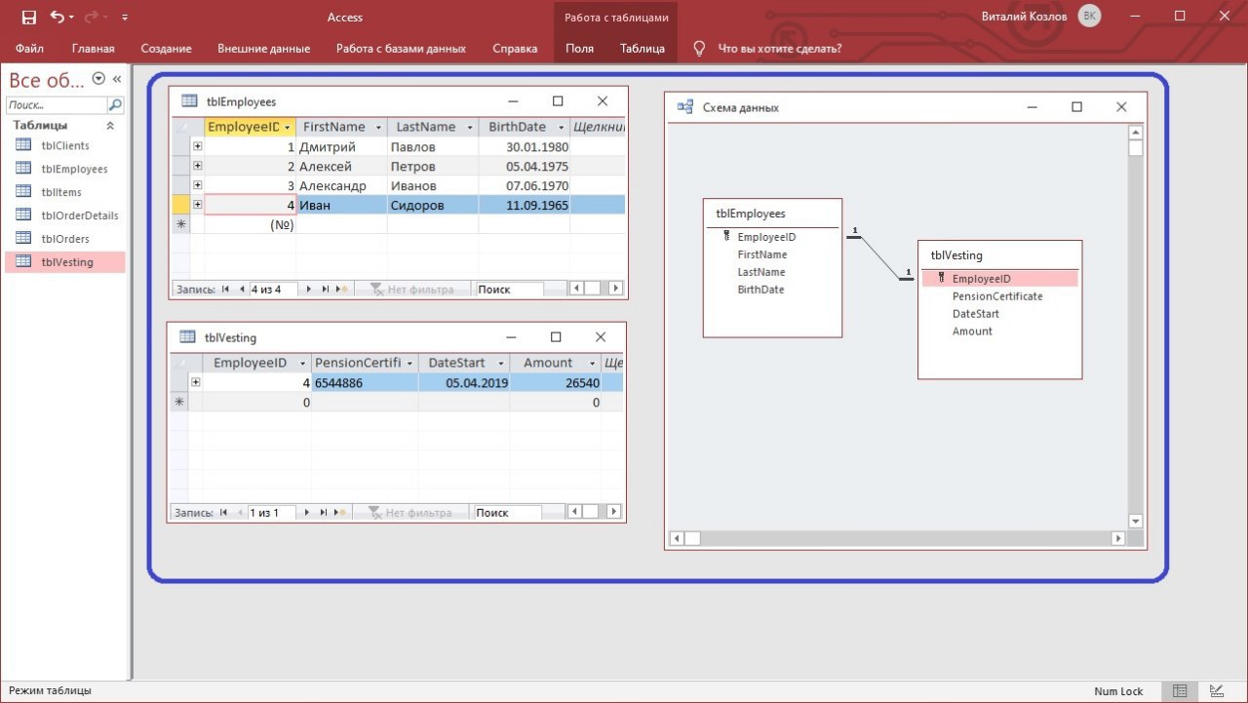
Task: Open the Amount column dropdown arrow
Action: click(590, 363)
